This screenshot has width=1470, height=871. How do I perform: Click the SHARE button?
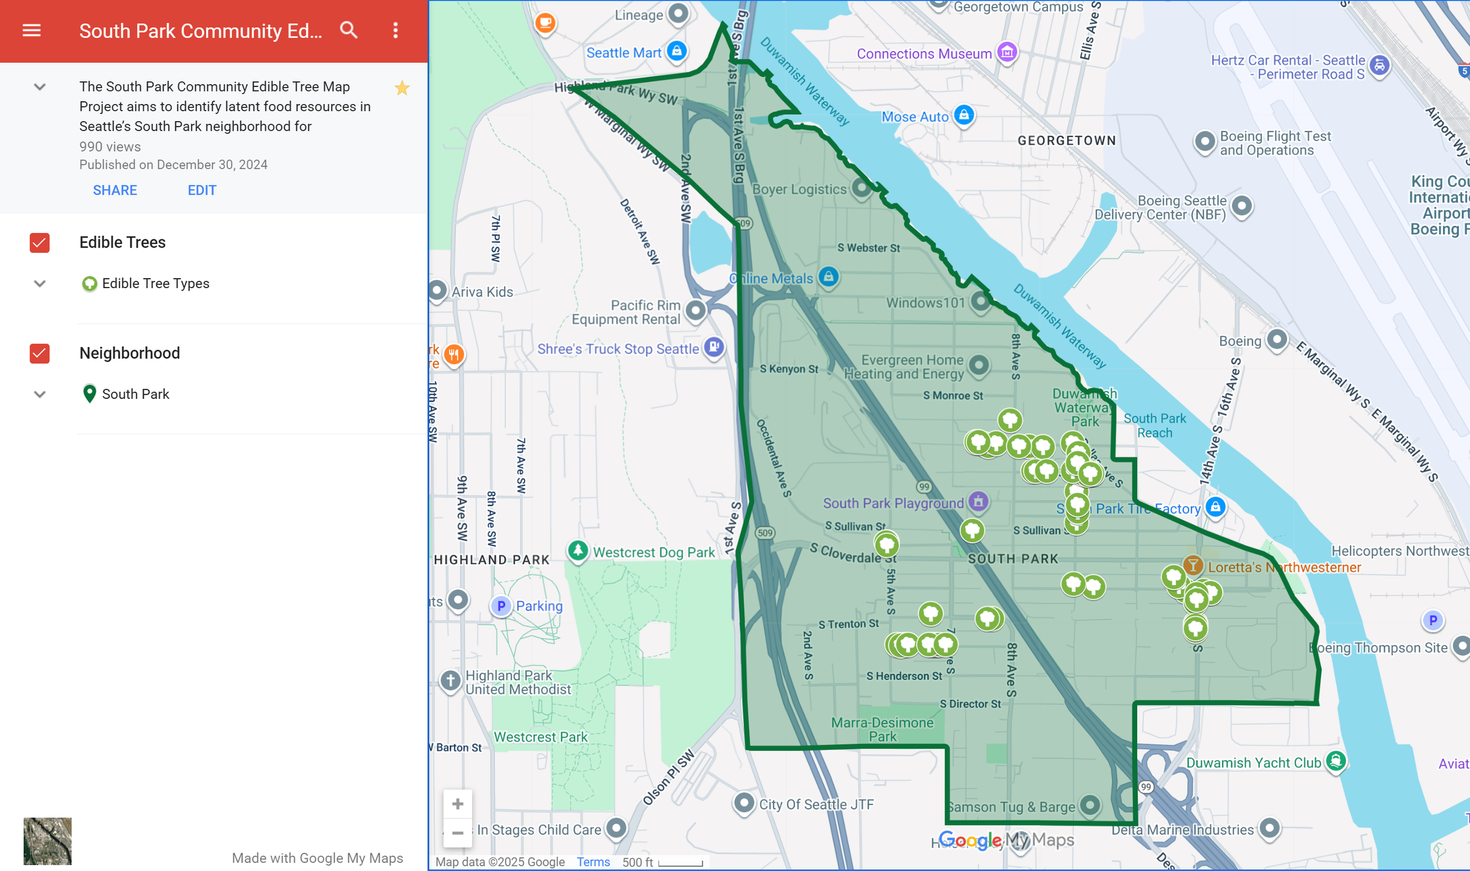115,191
